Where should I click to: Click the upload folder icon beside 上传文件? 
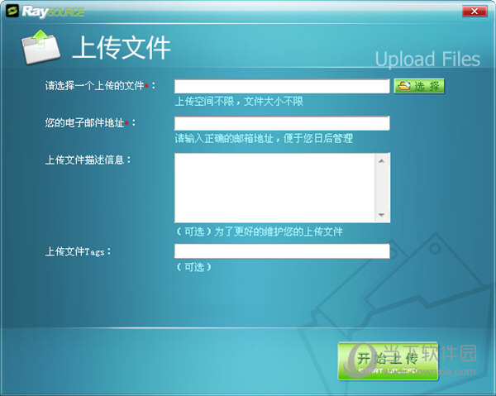click(41, 47)
